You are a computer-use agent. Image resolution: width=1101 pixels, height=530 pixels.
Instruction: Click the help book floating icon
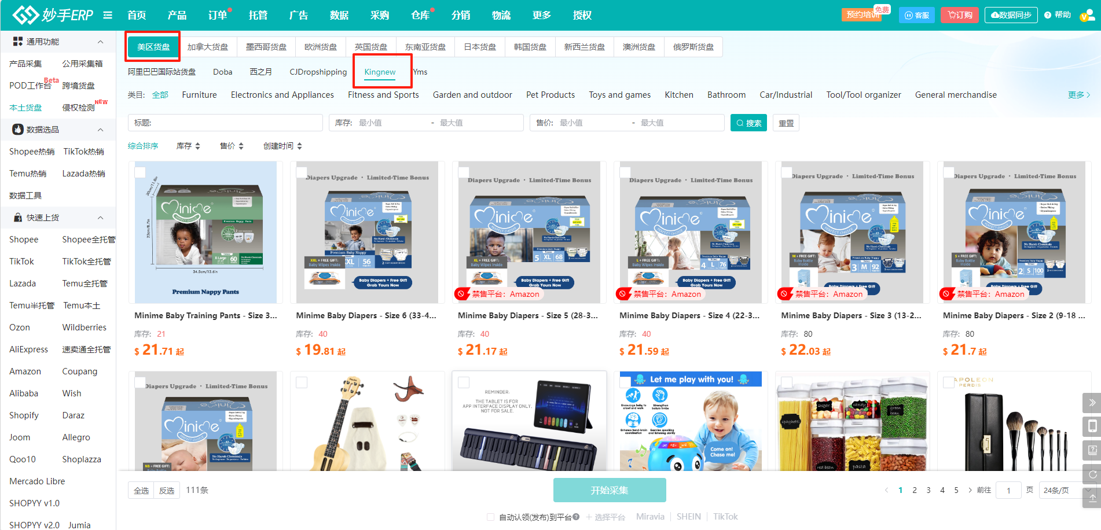coord(1092,450)
